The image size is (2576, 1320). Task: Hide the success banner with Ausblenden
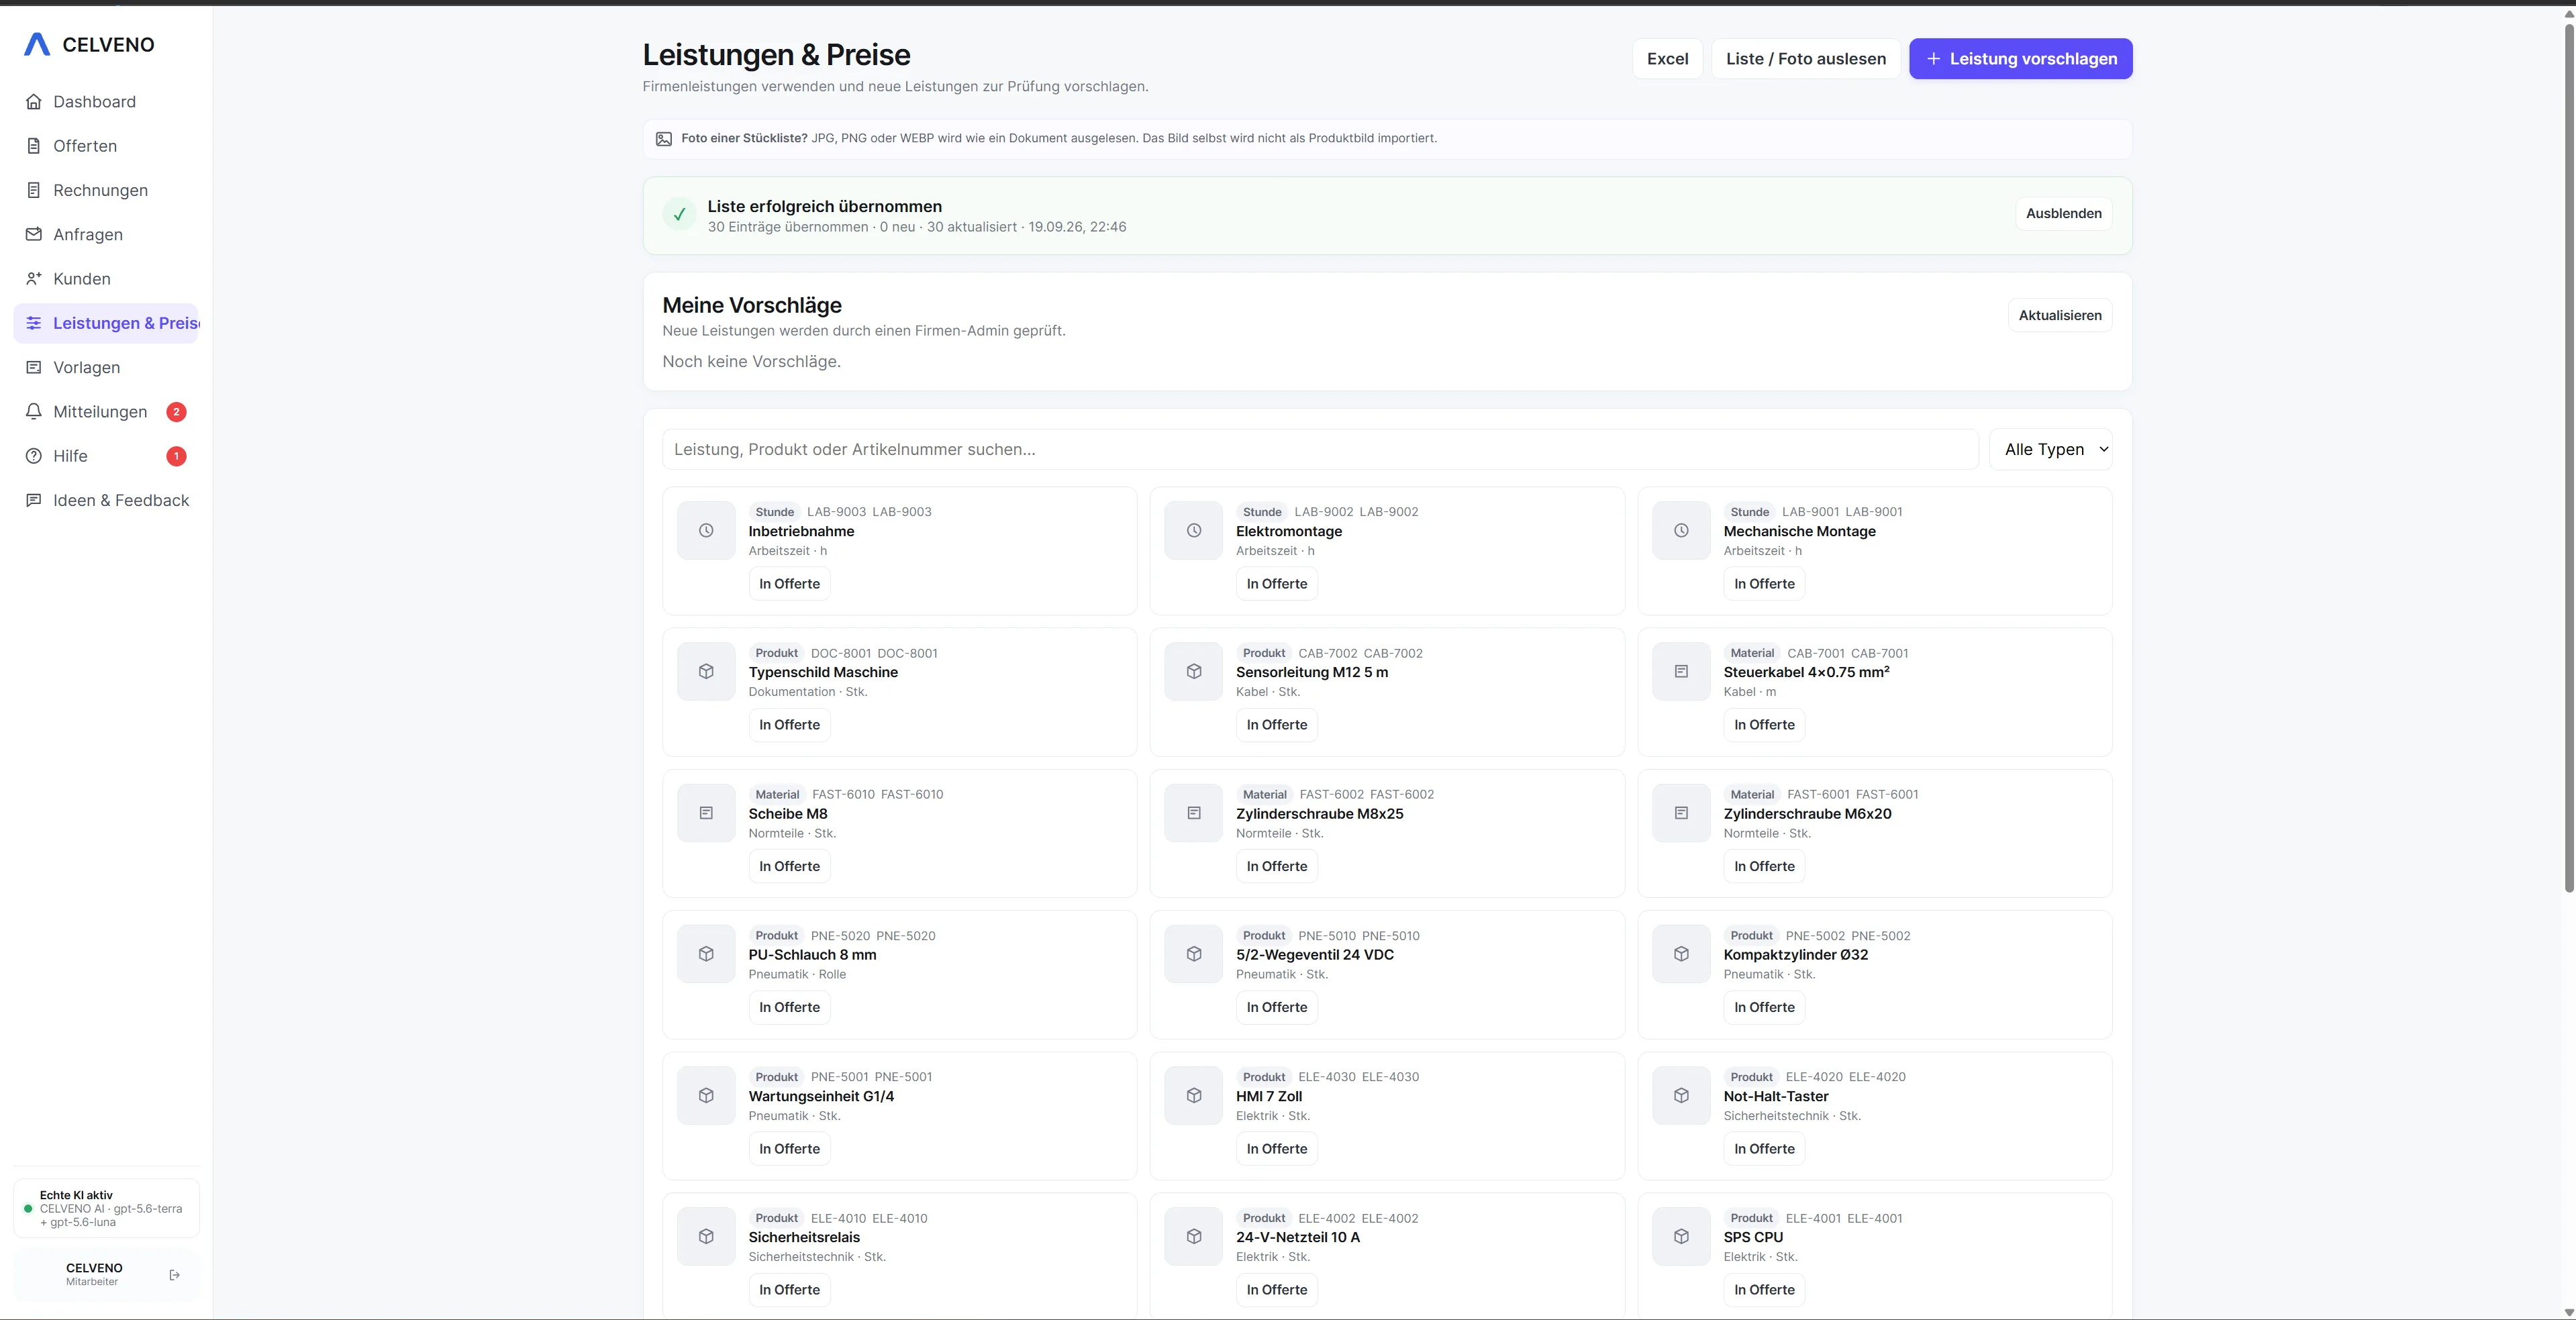point(2063,213)
